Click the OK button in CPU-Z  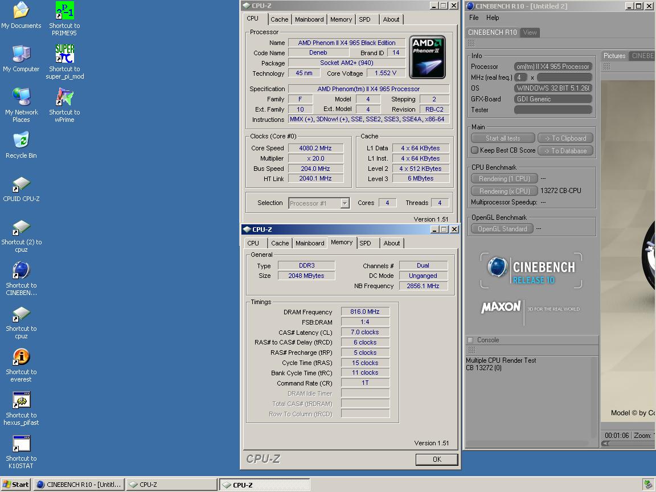tap(437, 459)
